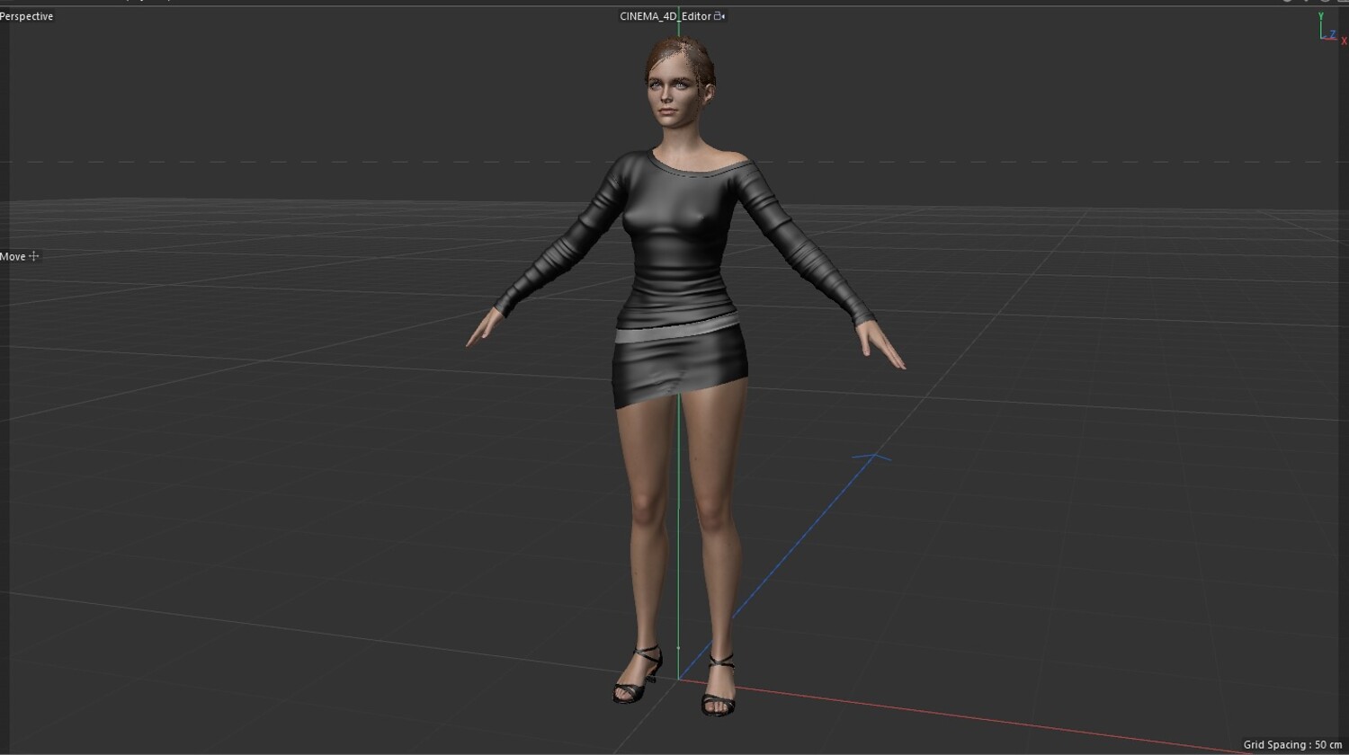Click the CINEMA_4D_Editor camera name
This screenshot has height=755, width=1349.
[x=666, y=16]
